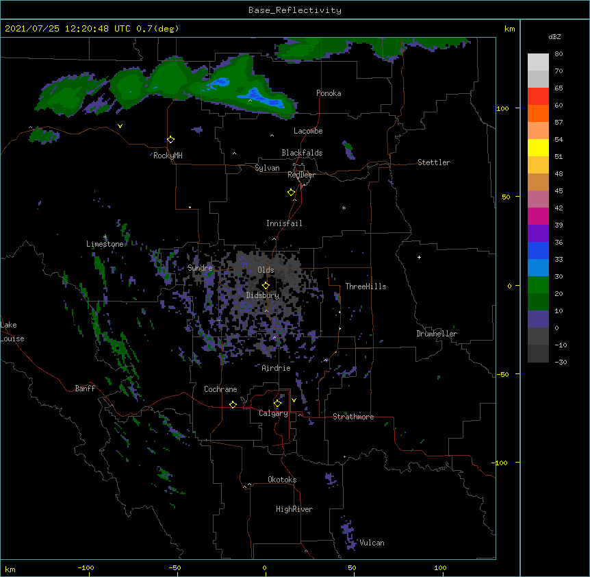Click the Limestone label

click(x=105, y=244)
